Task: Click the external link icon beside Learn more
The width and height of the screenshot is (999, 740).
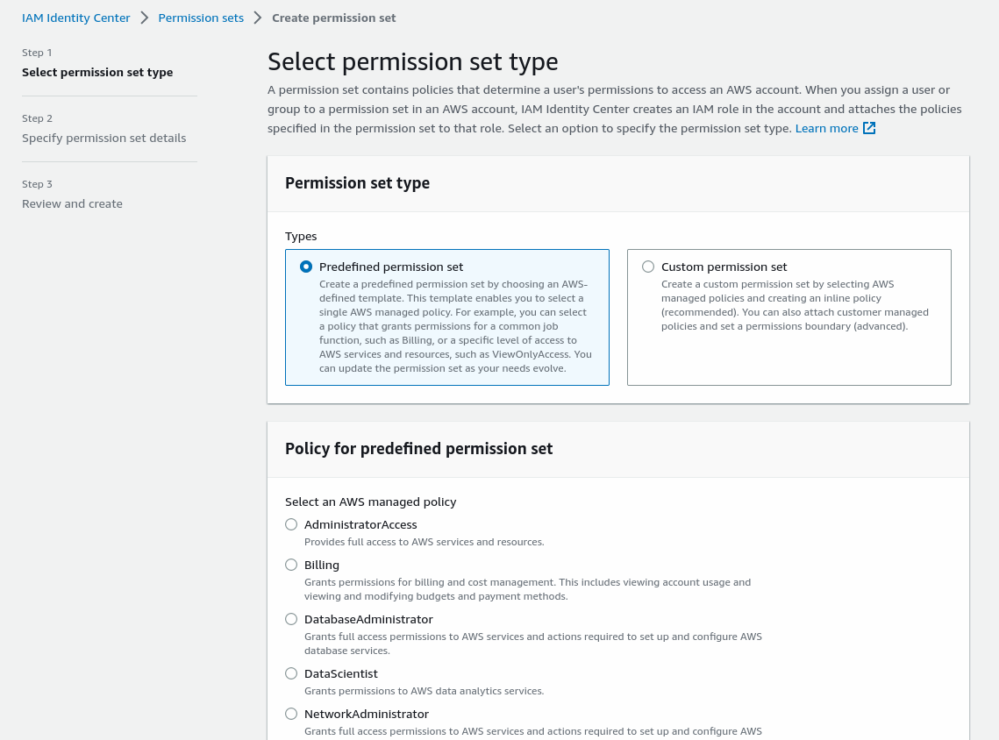Action: (869, 128)
